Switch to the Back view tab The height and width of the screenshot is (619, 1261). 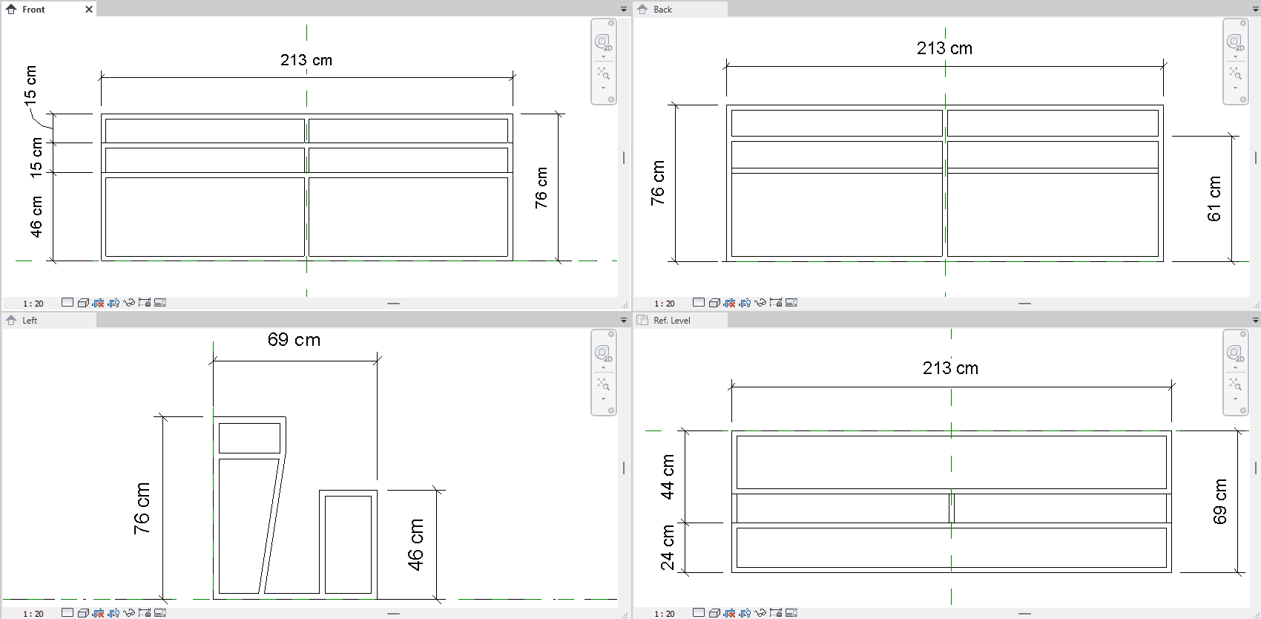pyautogui.click(x=662, y=10)
